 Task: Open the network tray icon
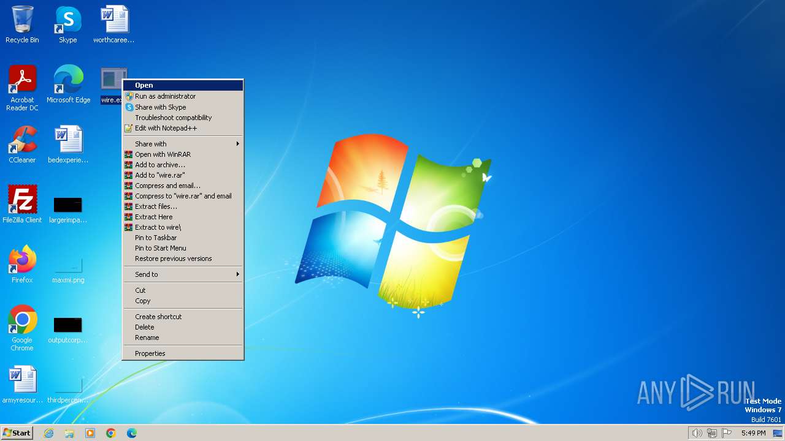712,433
